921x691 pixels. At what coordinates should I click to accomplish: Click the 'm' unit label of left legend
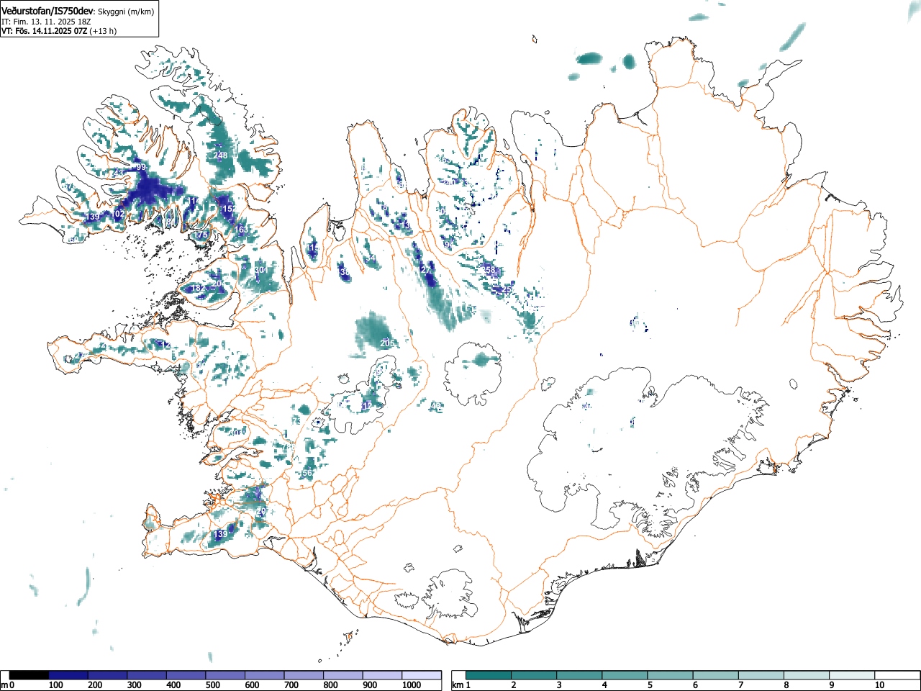pyautogui.click(x=4, y=685)
